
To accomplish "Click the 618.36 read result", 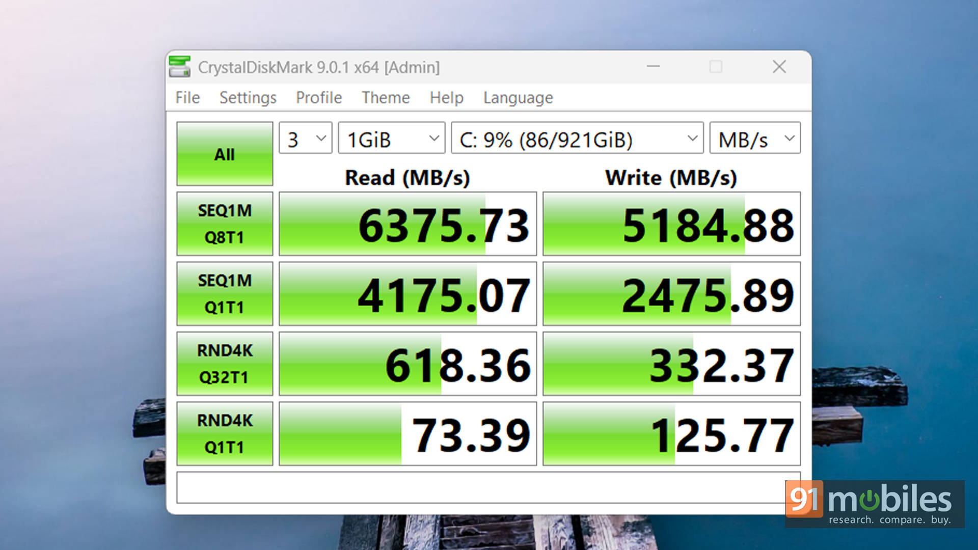I will pyautogui.click(x=407, y=364).
